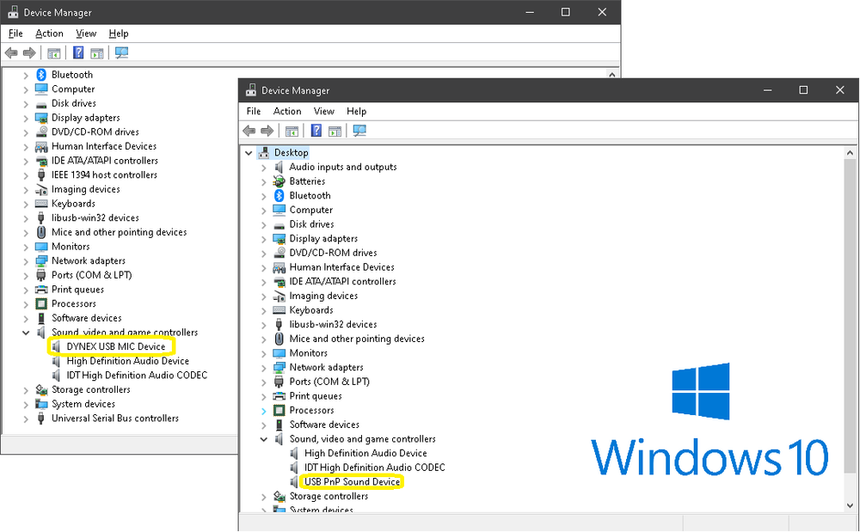
Task: Select the Bluetooth icon in the front window tree
Action: (x=279, y=196)
